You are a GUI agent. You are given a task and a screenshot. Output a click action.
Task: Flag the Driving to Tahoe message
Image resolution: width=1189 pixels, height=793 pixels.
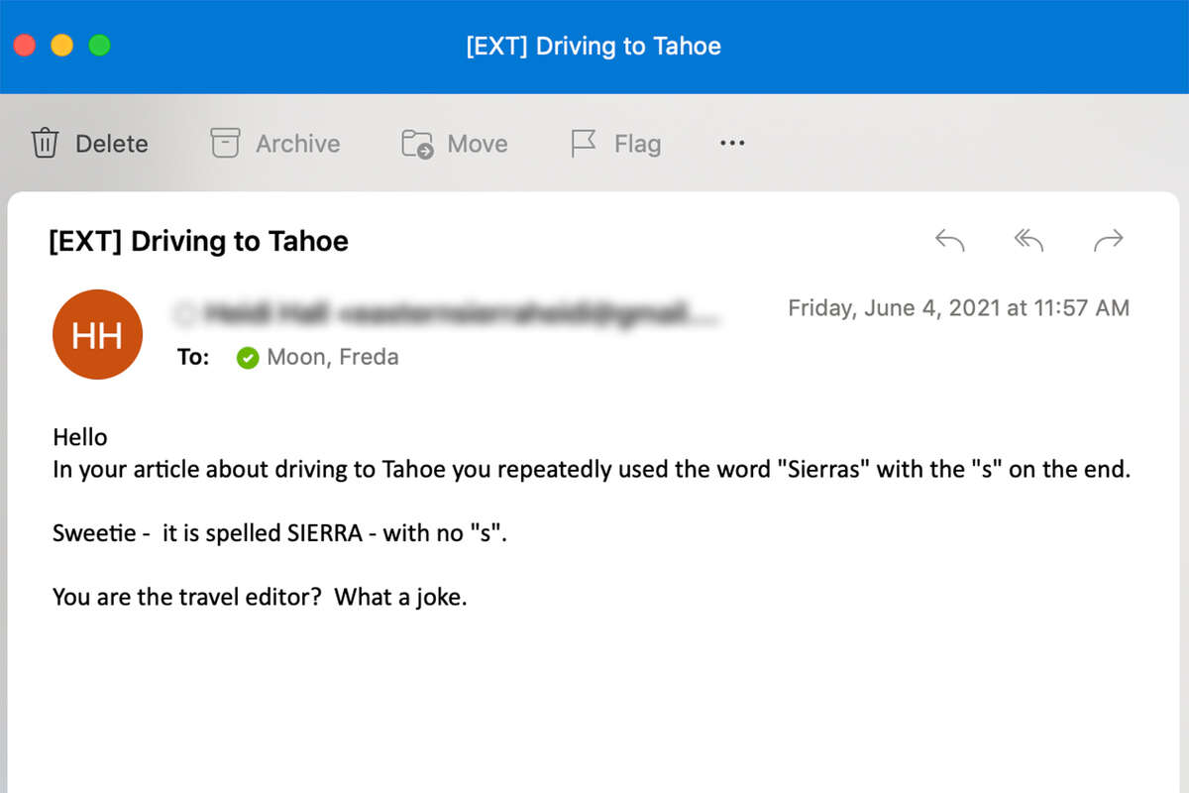click(x=584, y=144)
